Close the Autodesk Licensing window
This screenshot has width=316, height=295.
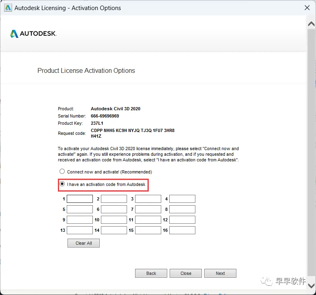[307, 8]
